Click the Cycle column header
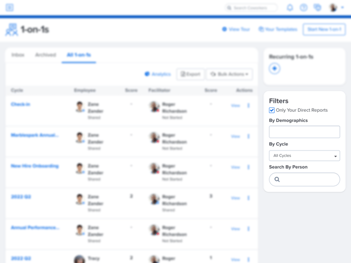The width and height of the screenshot is (351, 263). pyautogui.click(x=17, y=90)
